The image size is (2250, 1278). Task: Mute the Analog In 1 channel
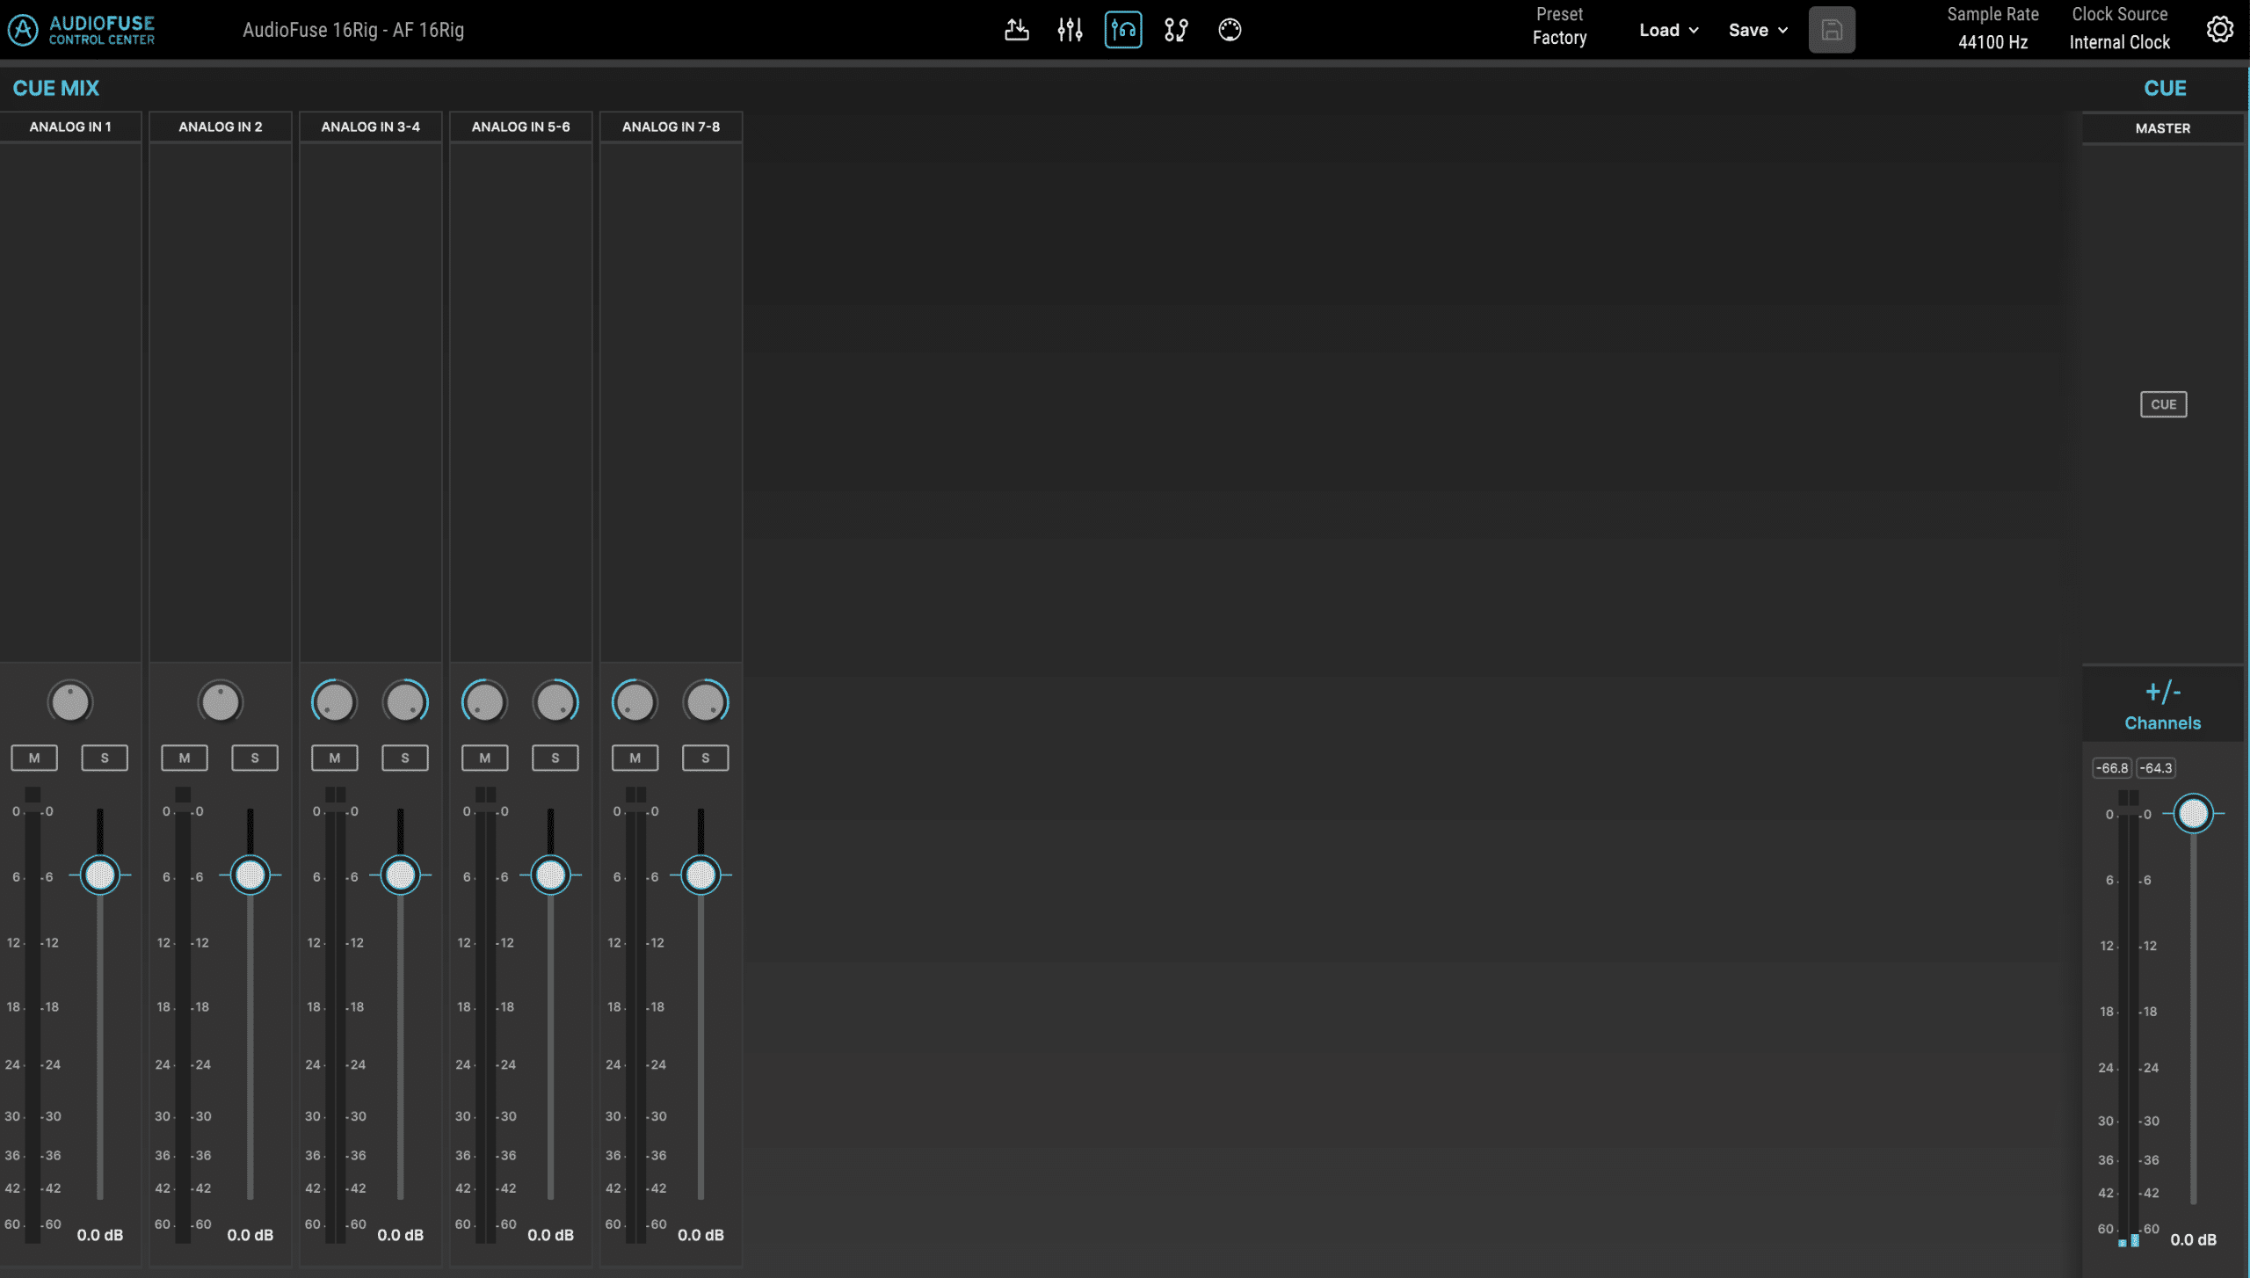click(34, 758)
